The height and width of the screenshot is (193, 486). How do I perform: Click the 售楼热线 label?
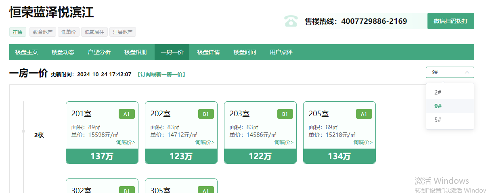(321, 21)
